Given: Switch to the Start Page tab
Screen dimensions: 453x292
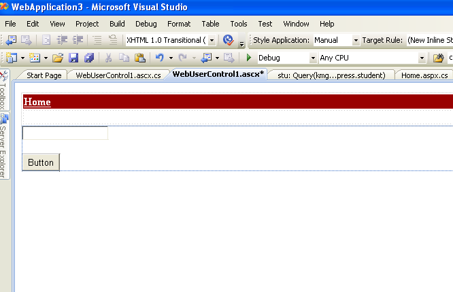Looking at the screenshot, I should pos(44,75).
